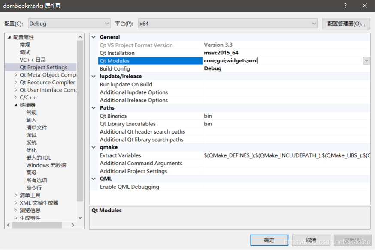
Task: Select Enable QML Debugging property
Action: point(234,187)
